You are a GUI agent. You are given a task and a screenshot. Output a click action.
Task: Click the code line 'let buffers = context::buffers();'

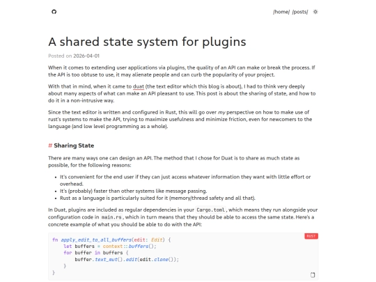(x=110, y=246)
